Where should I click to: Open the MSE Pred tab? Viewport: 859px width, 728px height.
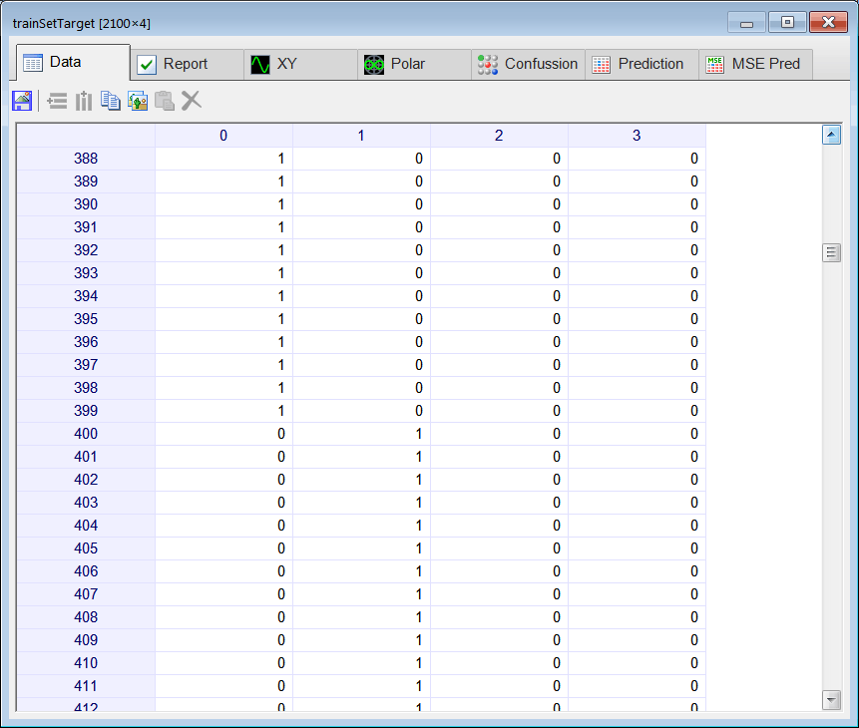(x=756, y=64)
